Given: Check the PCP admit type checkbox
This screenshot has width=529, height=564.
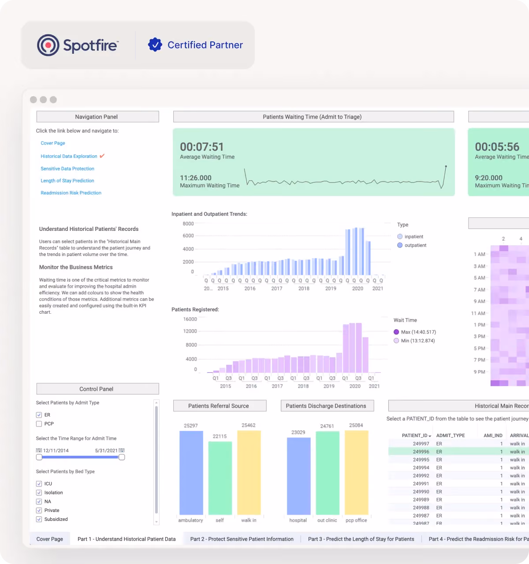Looking at the screenshot, I should 39,424.
